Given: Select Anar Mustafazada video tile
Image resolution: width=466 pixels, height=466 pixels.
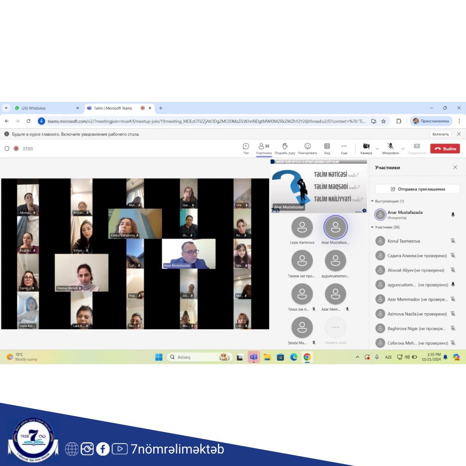Looking at the screenshot, I should [x=189, y=254].
